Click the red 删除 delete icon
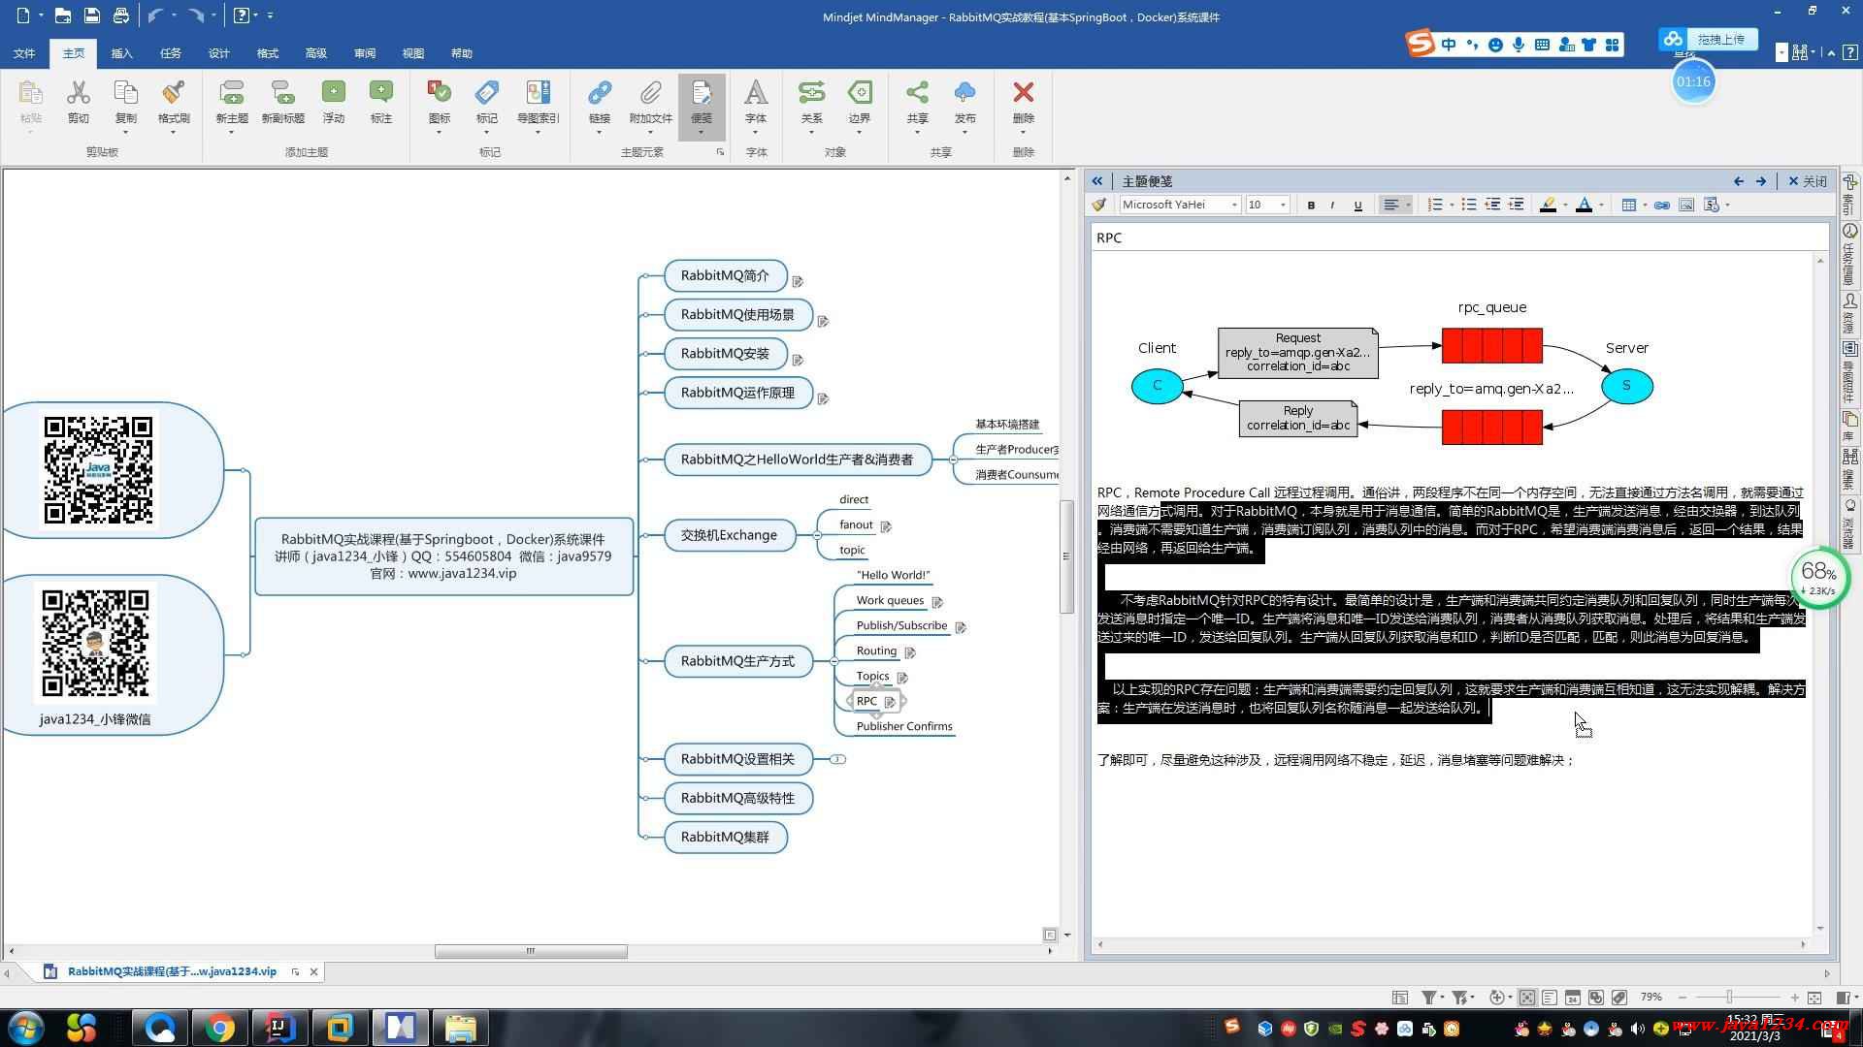 [1023, 93]
